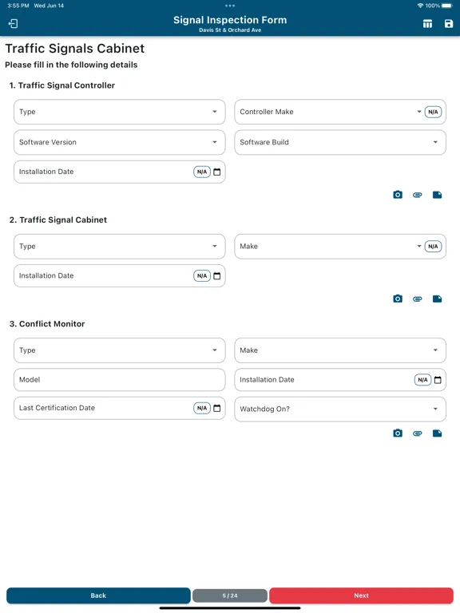Toggle N/A on Conflict Monitor Installation Date
The width and height of the screenshot is (460, 613).
tap(422, 380)
